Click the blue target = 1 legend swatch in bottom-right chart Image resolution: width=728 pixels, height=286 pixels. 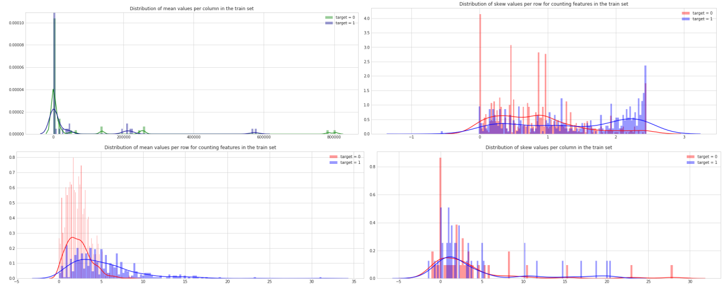(x=691, y=162)
